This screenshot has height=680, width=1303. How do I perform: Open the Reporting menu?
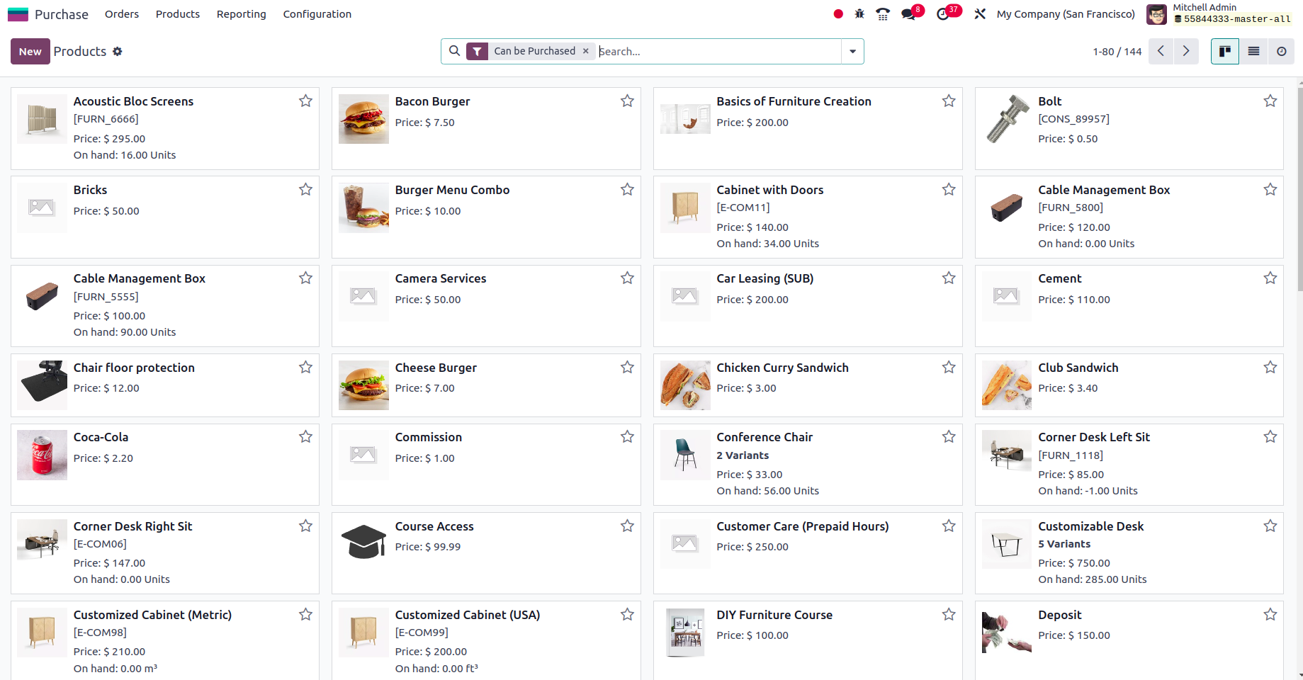click(x=241, y=13)
